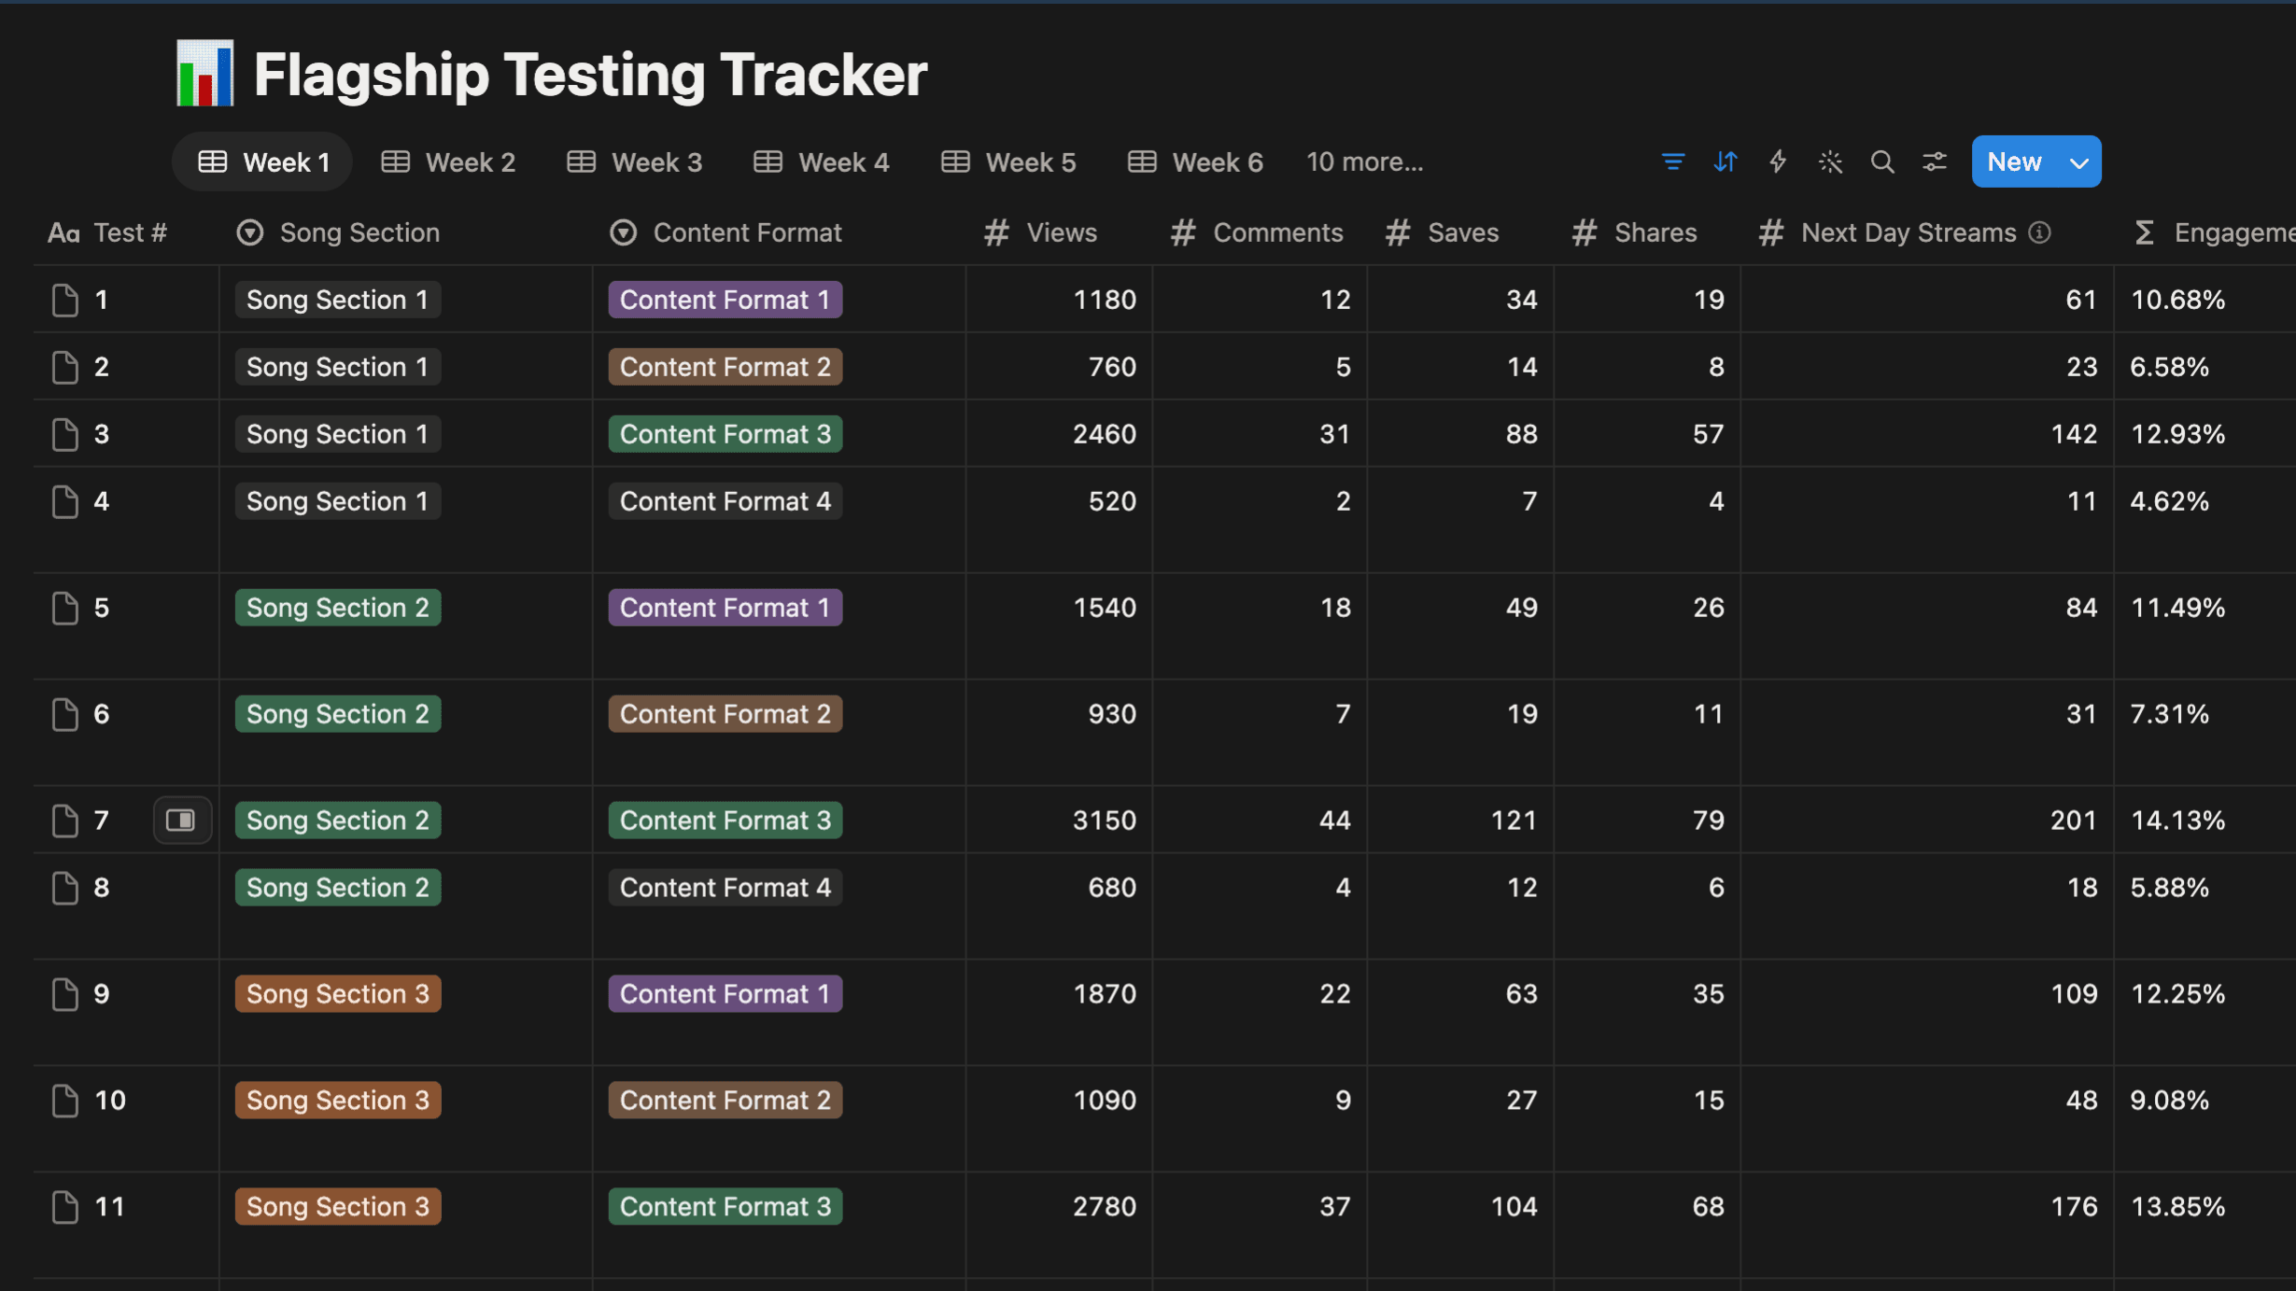Click the AI sparkle icon in the toolbar

[x=1830, y=161]
